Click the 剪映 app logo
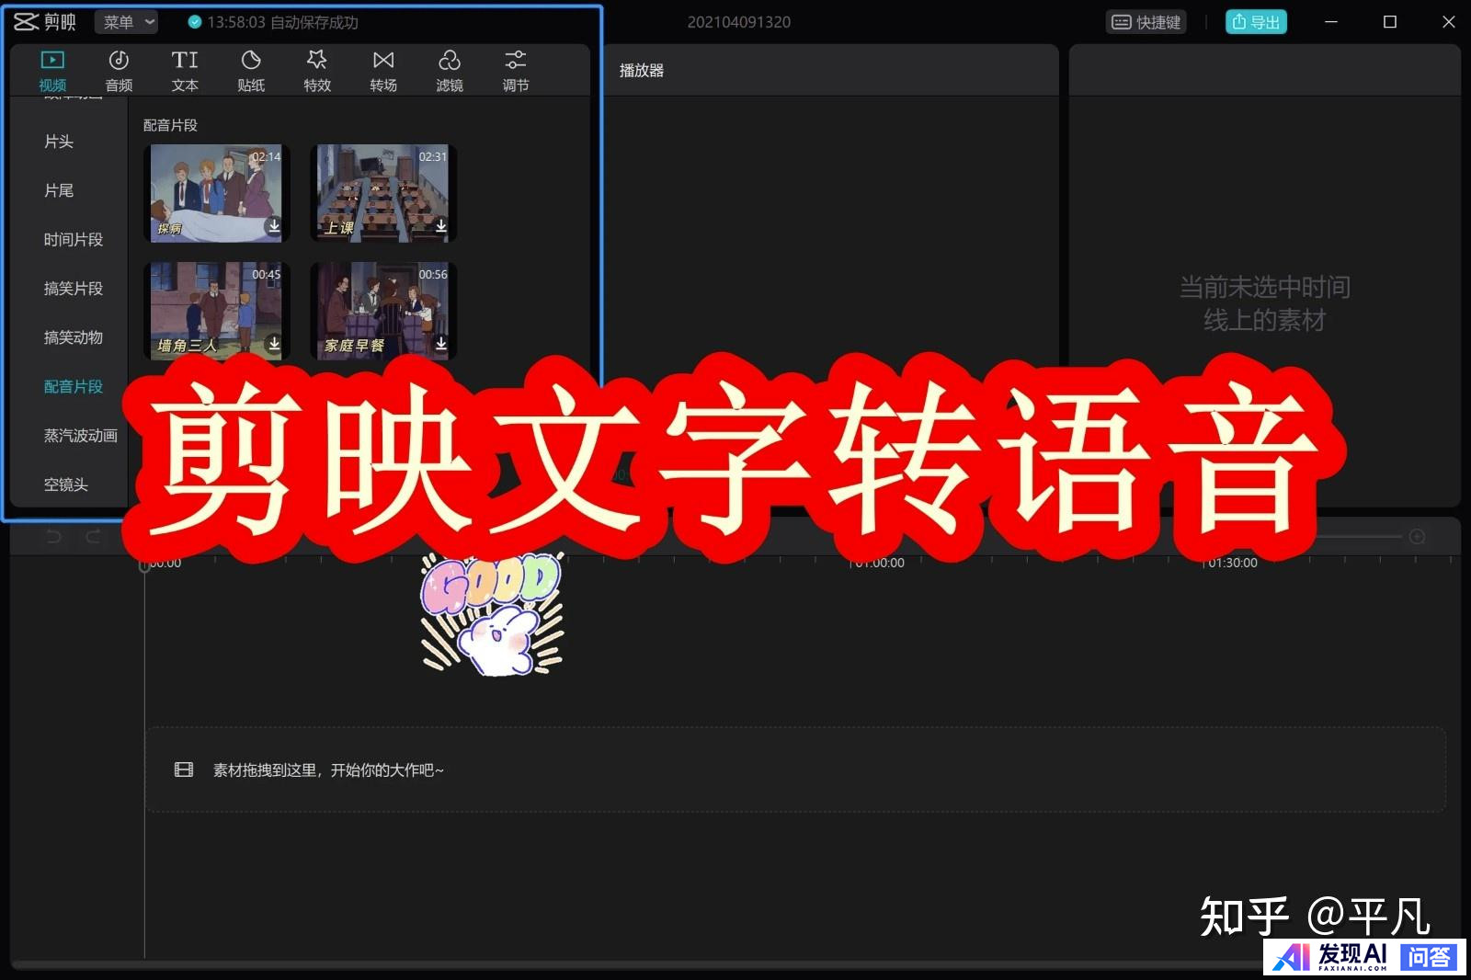This screenshot has height=980, width=1471. coord(45,22)
